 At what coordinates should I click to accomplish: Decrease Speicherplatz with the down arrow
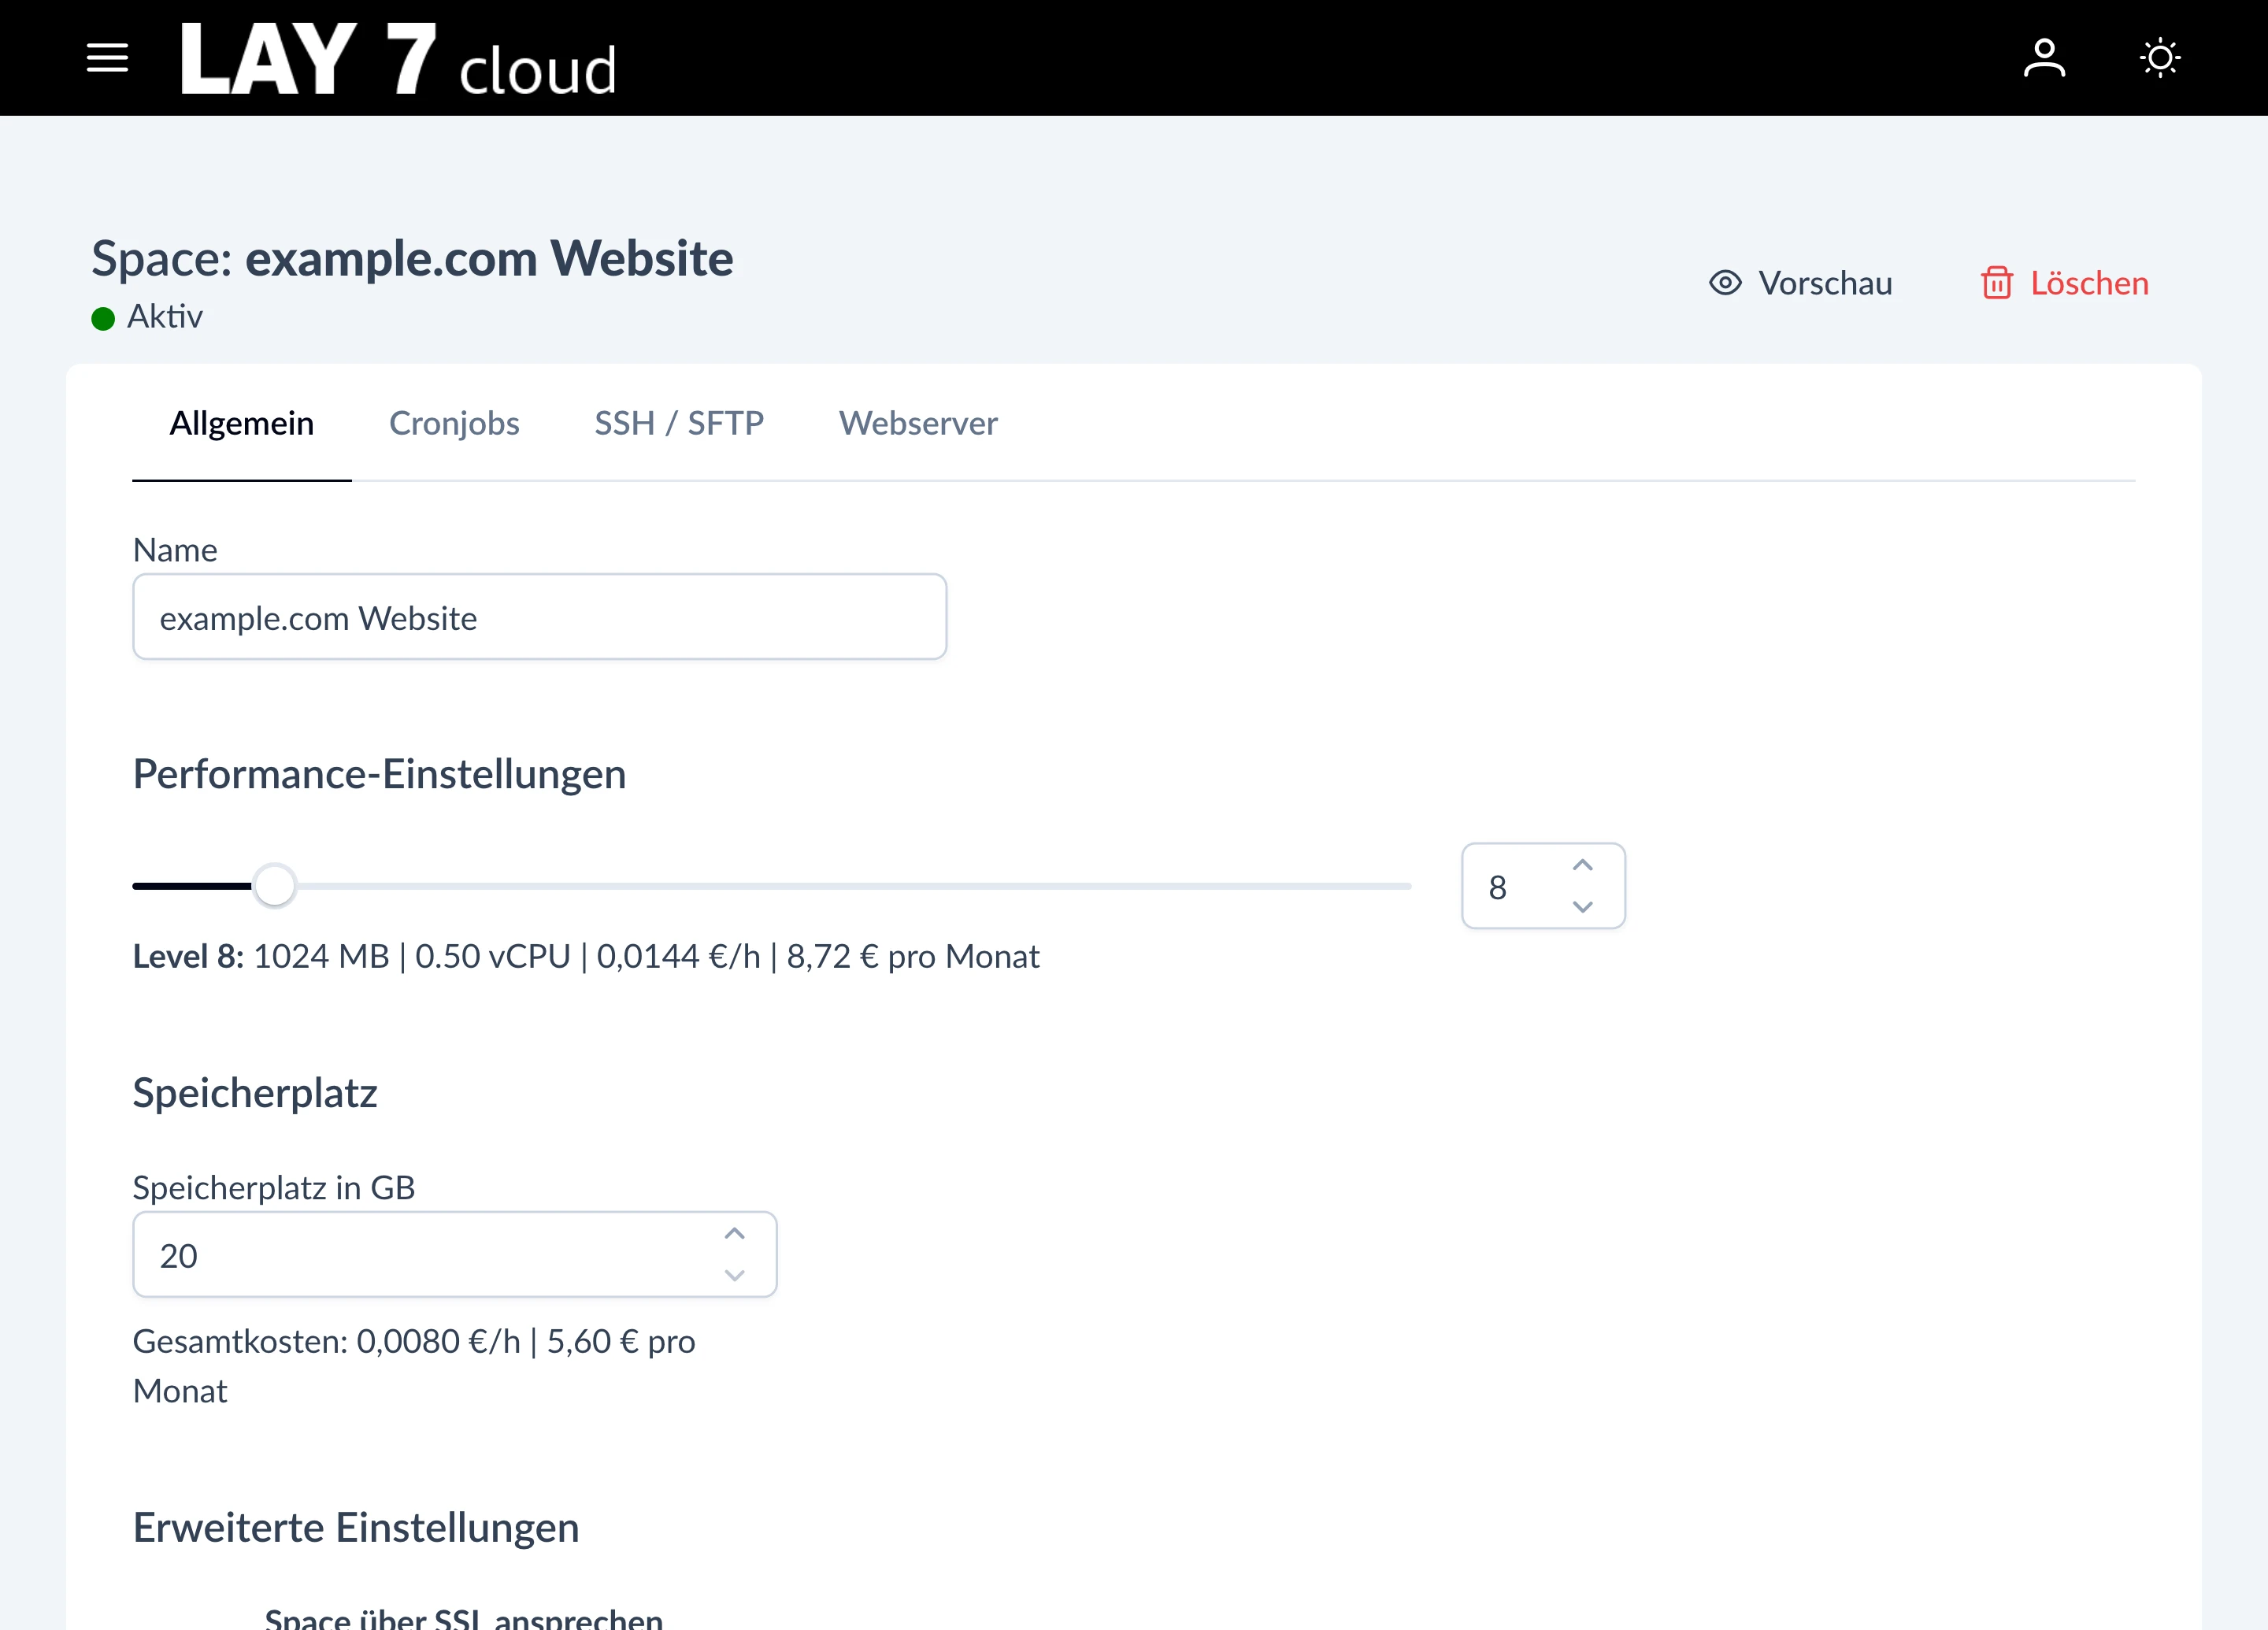(735, 1276)
